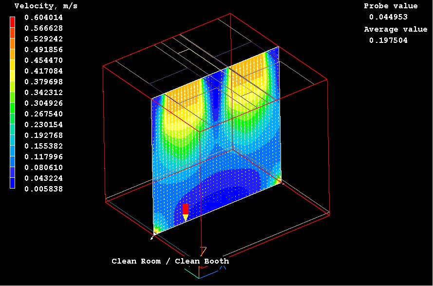This screenshot has height=286, width=433.
Task: Select the red legend swatch at the top
Action: click(x=13, y=20)
